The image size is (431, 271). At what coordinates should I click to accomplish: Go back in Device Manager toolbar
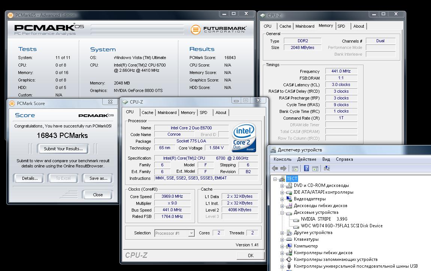274,169
